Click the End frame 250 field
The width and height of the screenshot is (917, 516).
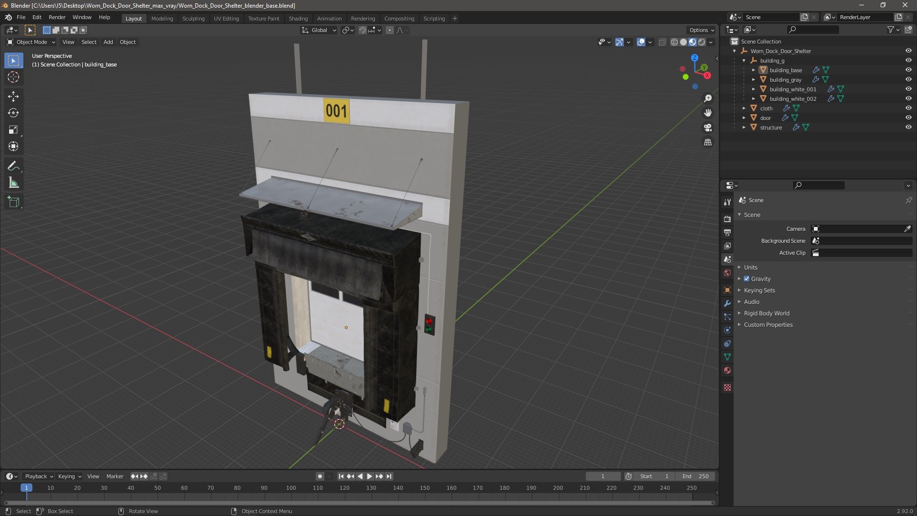[x=695, y=476]
